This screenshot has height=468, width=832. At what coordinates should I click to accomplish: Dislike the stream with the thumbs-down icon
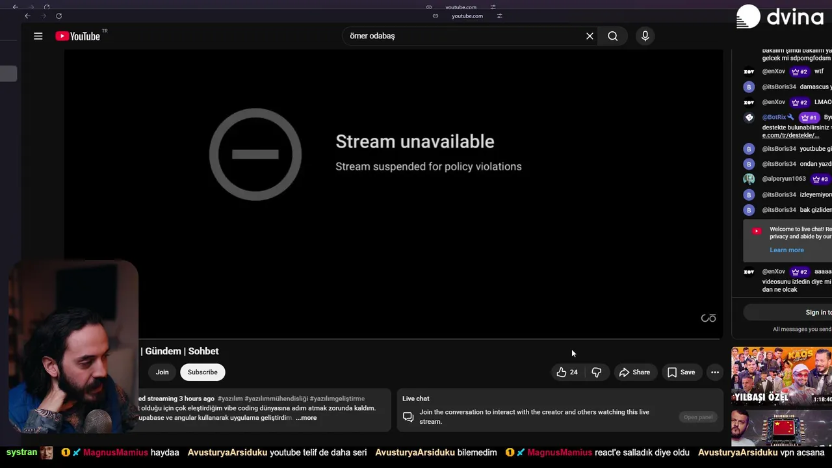[x=597, y=372]
